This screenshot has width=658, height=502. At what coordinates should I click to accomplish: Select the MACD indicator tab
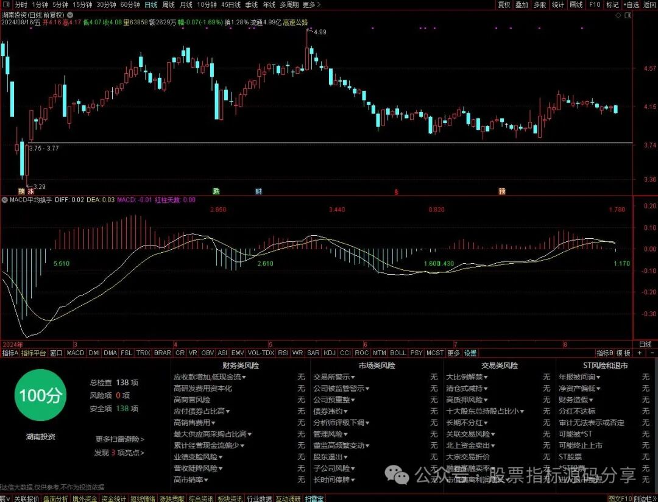76,353
